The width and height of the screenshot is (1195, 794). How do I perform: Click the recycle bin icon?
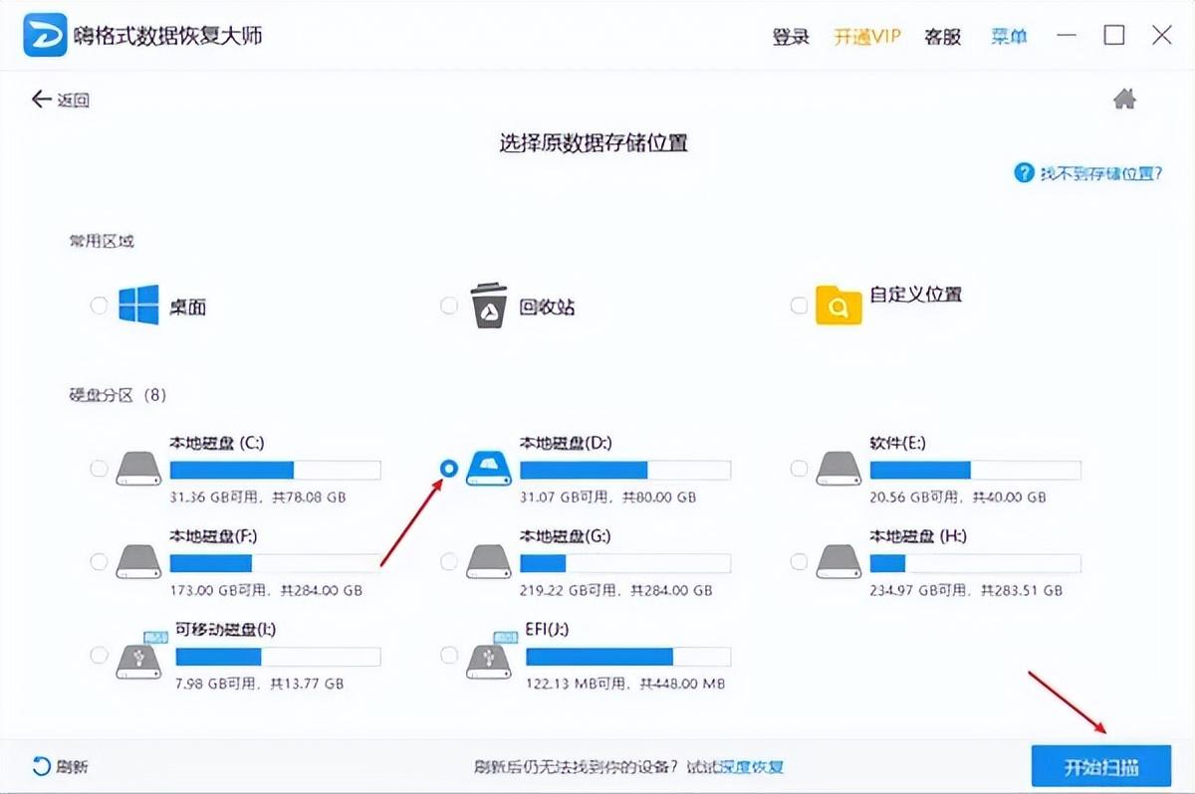point(488,305)
